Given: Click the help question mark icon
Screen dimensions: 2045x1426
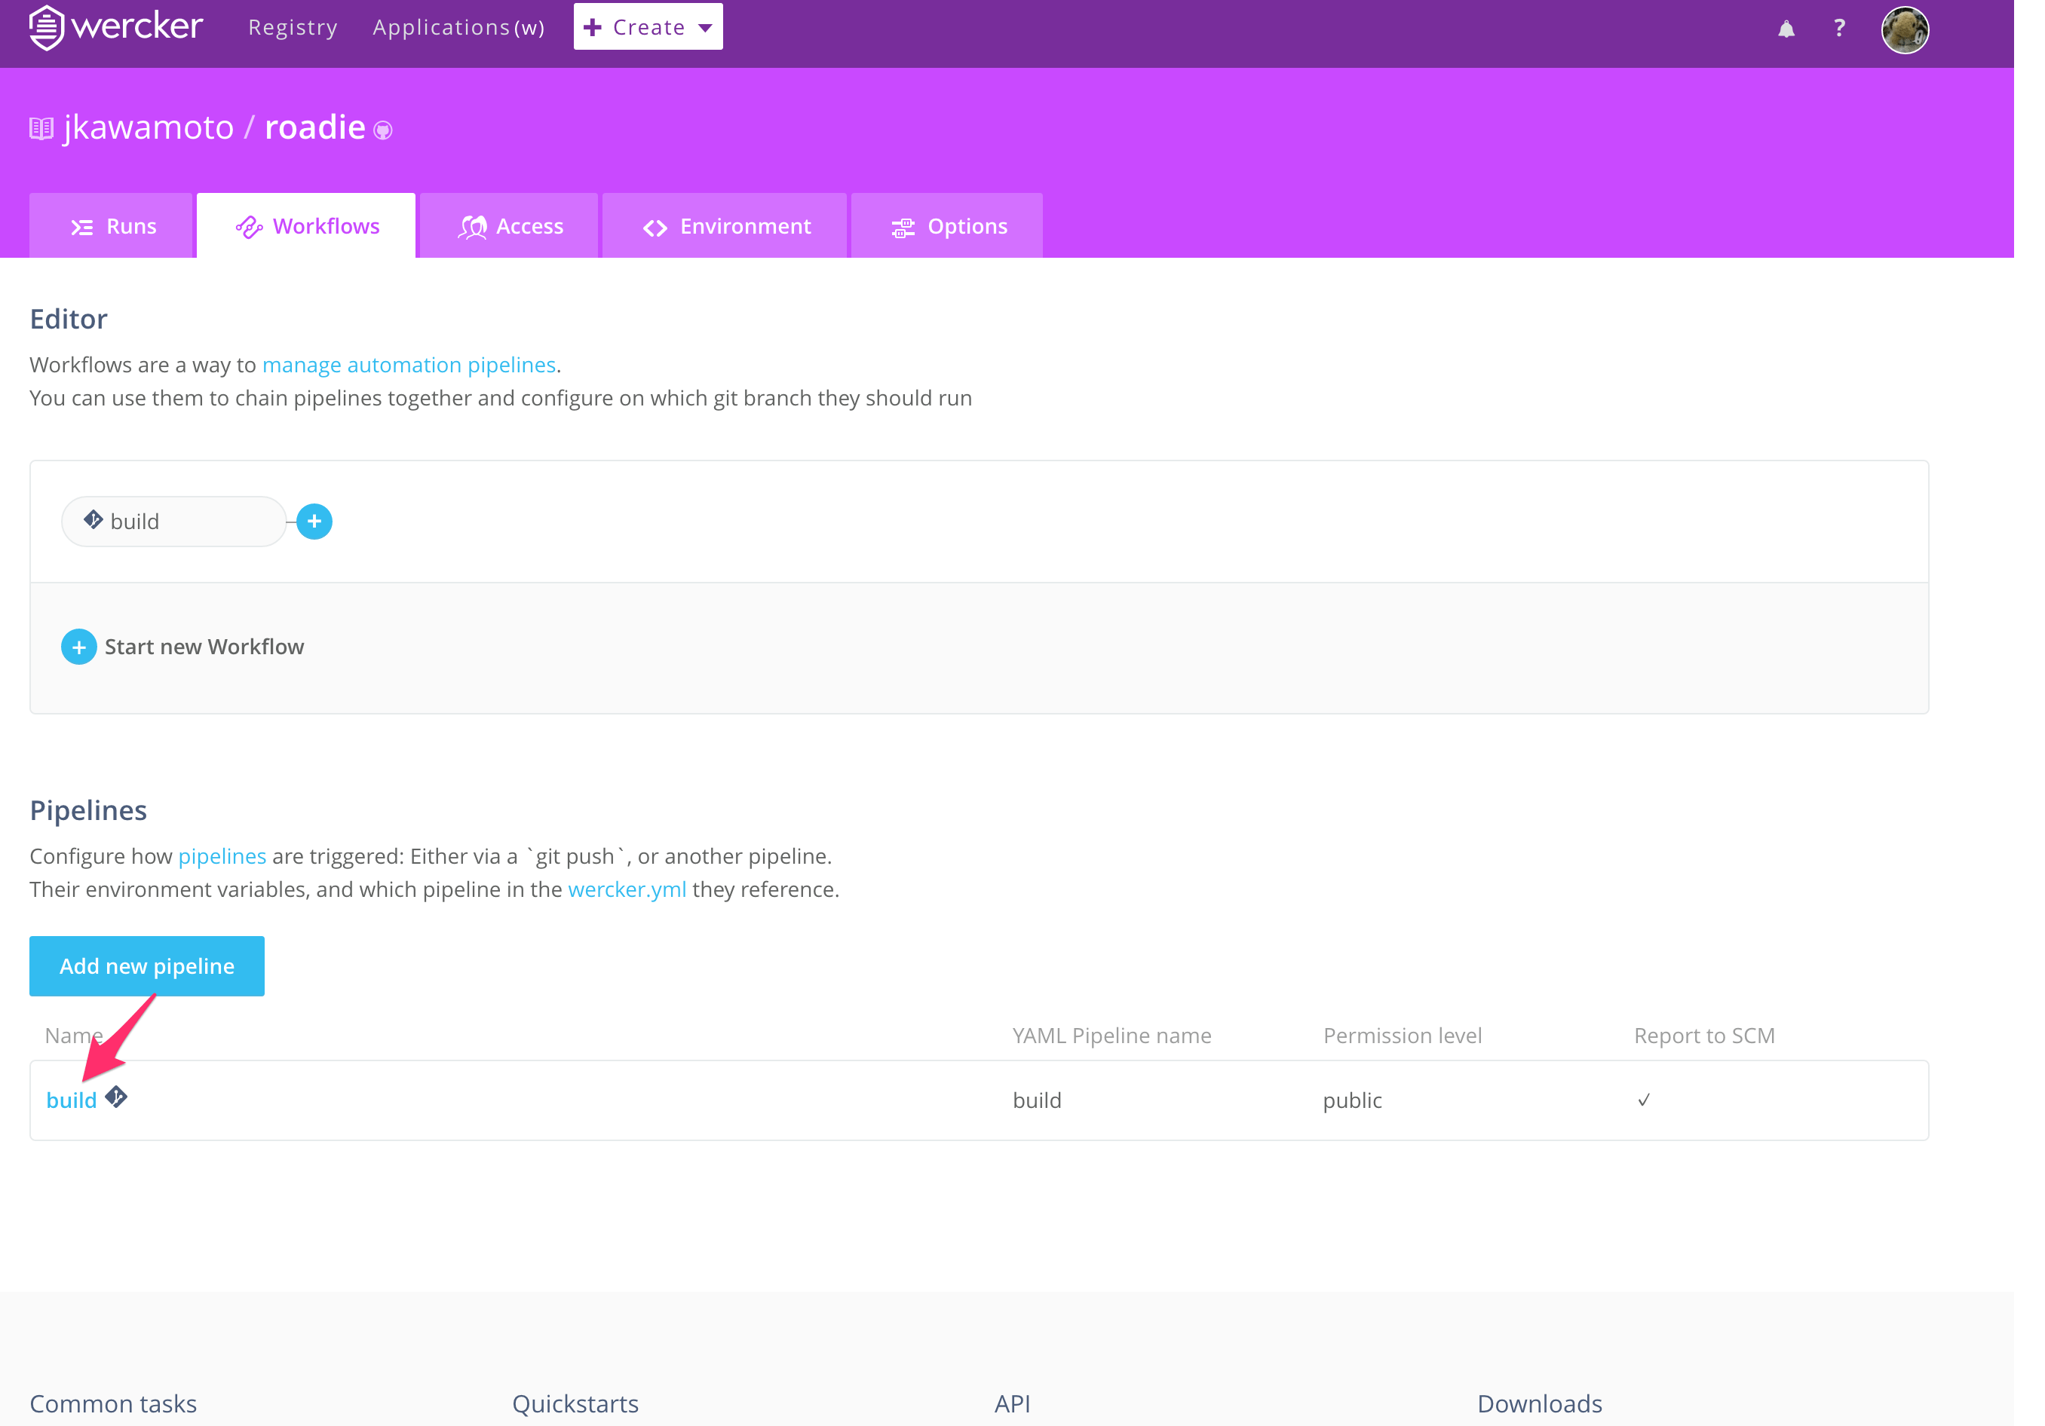Looking at the screenshot, I should click(x=1839, y=29).
